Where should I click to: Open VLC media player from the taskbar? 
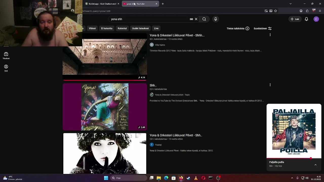click(196, 178)
